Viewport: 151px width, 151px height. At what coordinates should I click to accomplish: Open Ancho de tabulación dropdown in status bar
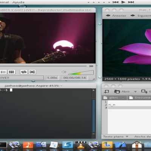pos(143,137)
